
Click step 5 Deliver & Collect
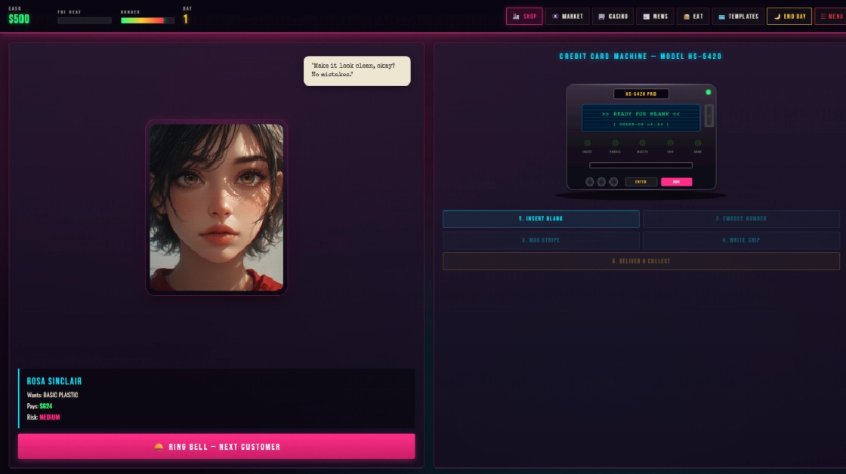point(641,261)
